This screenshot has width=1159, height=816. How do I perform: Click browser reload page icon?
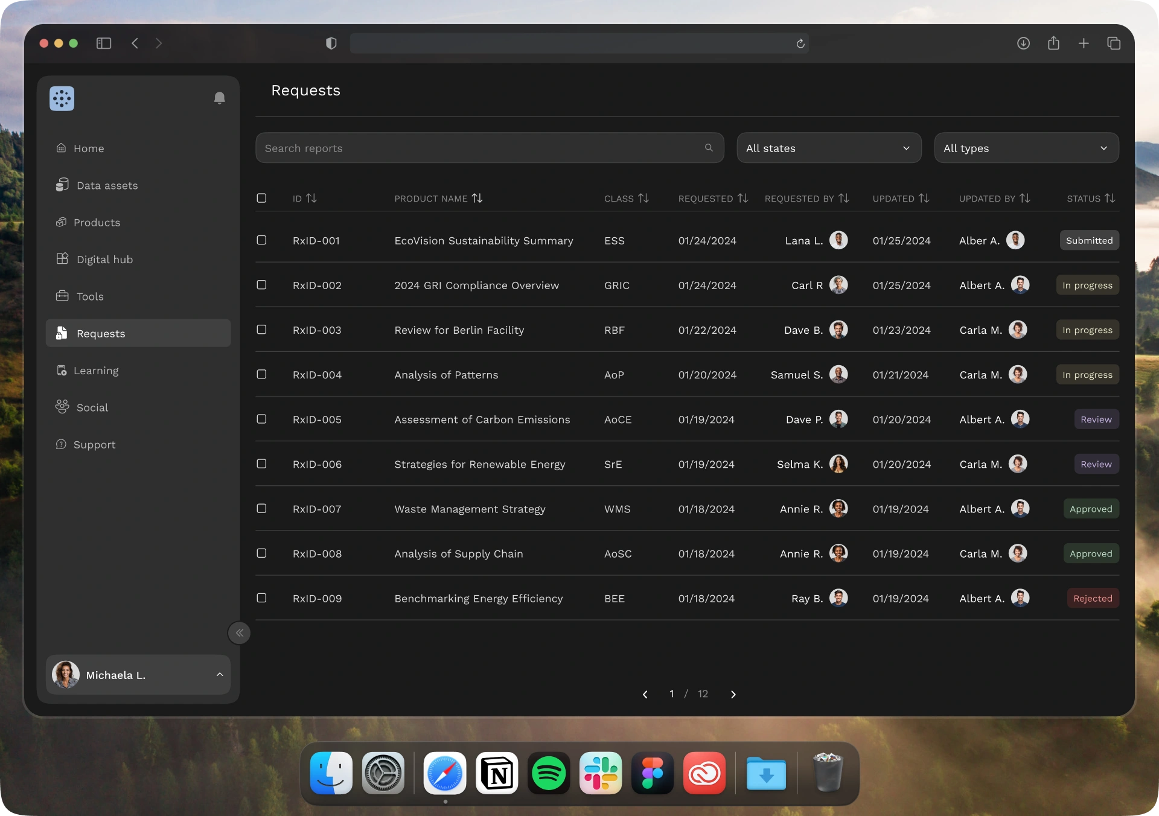pos(800,43)
